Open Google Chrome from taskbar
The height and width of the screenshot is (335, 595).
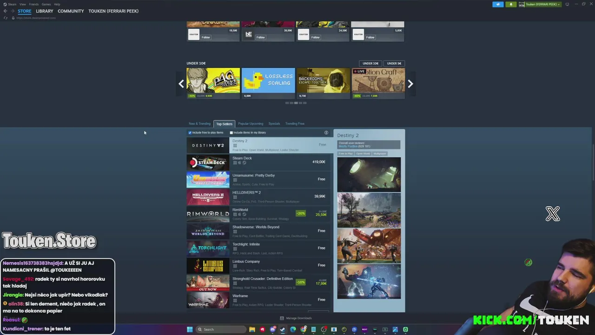(x=303, y=329)
